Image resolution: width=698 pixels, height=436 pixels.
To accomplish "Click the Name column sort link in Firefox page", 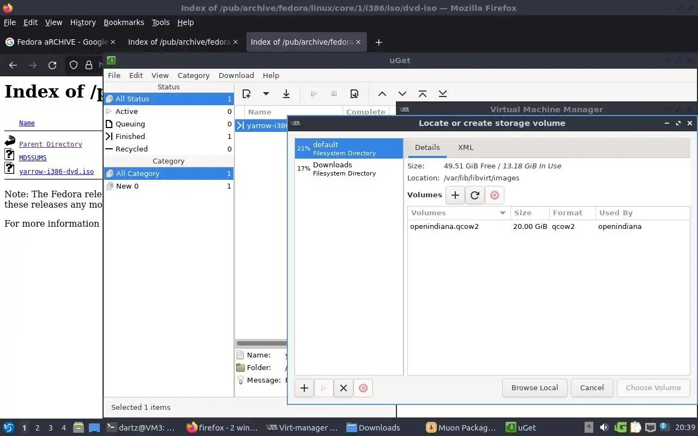I will [x=27, y=123].
